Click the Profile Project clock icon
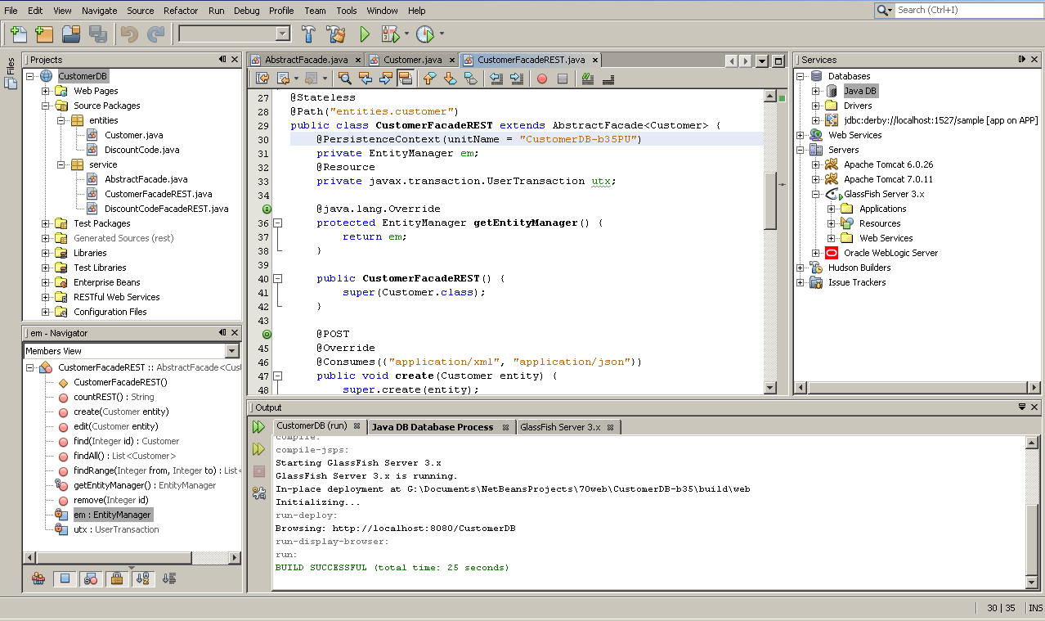 pos(424,34)
